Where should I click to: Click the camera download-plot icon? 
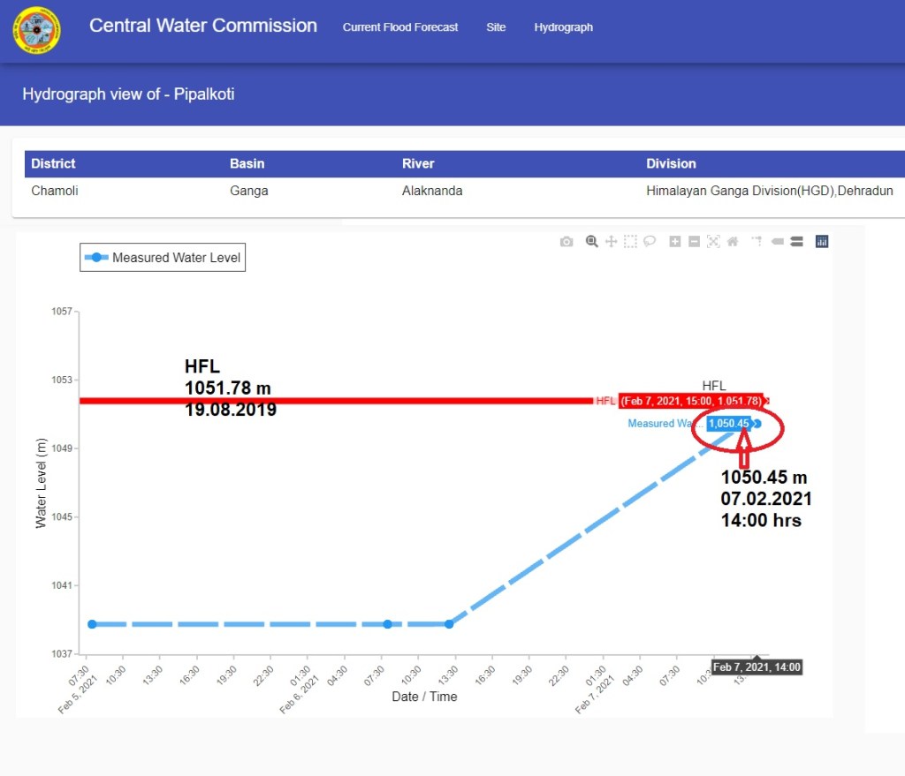(x=567, y=242)
